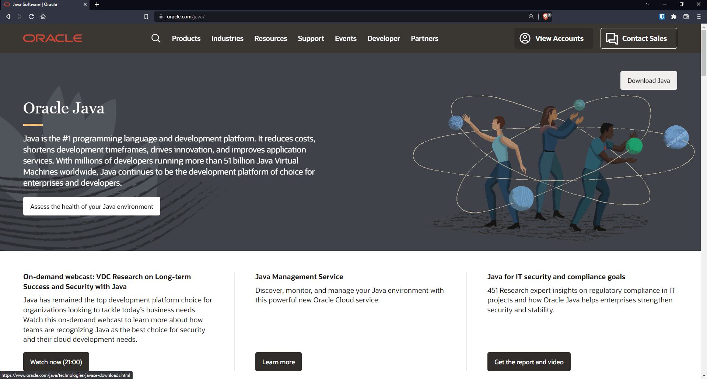Click the Contact Sales button

click(638, 38)
